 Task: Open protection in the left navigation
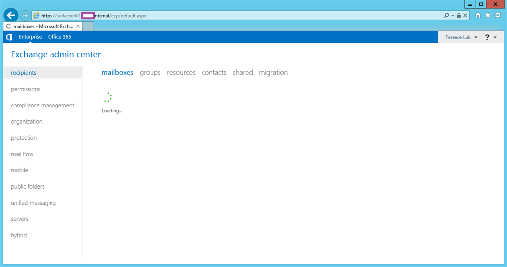[x=24, y=138]
